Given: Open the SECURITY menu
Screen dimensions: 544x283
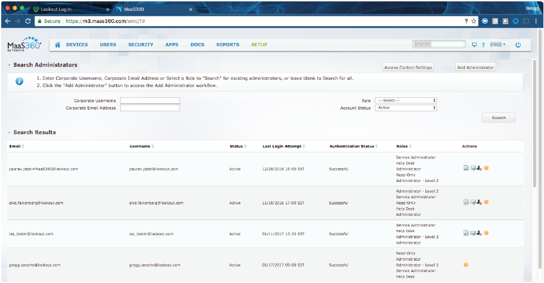Looking at the screenshot, I should tap(140, 45).
